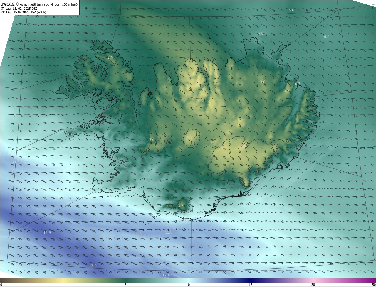The width and height of the screenshot is (376, 287).
Task: Click the map value label 2.7
Action: point(287,90)
